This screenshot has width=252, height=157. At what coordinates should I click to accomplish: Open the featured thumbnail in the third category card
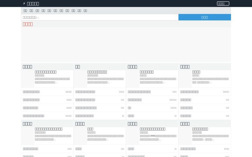(x=133, y=79)
